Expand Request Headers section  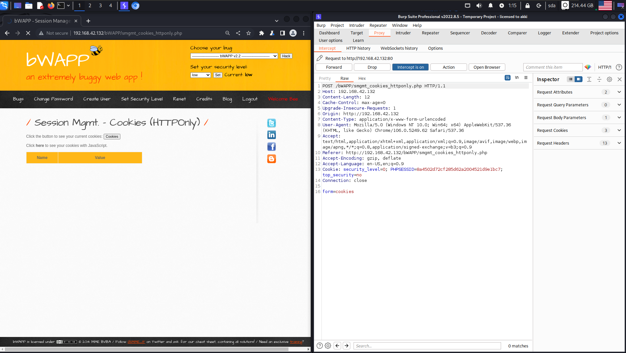click(x=619, y=143)
